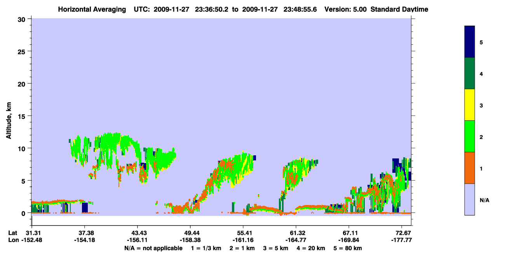Viewport: 505px width, 259px height.
Task: Click the yellow level 3 colorbar segment
Action: [x=470, y=105]
